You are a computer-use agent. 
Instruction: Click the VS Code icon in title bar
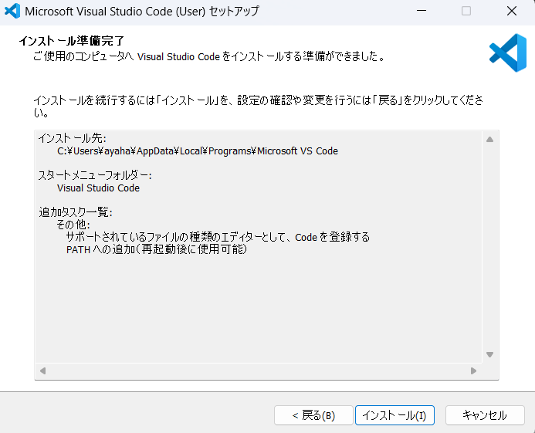12,11
